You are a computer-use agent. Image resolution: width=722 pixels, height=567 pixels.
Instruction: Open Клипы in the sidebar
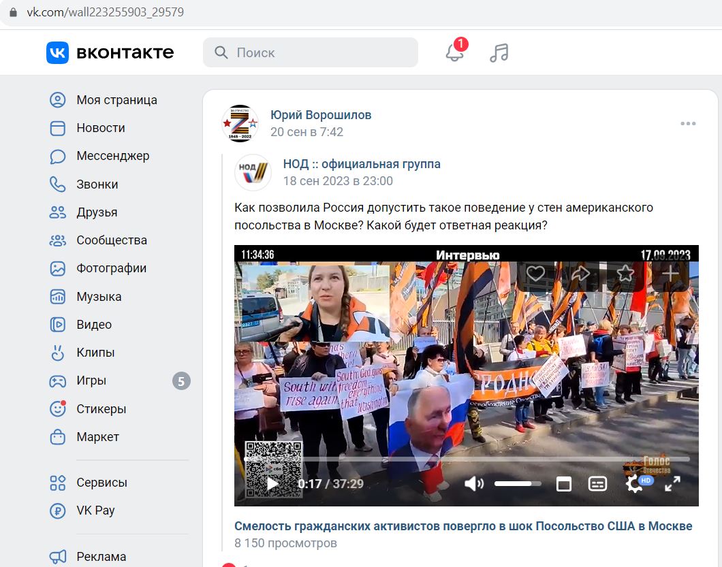click(x=95, y=353)
